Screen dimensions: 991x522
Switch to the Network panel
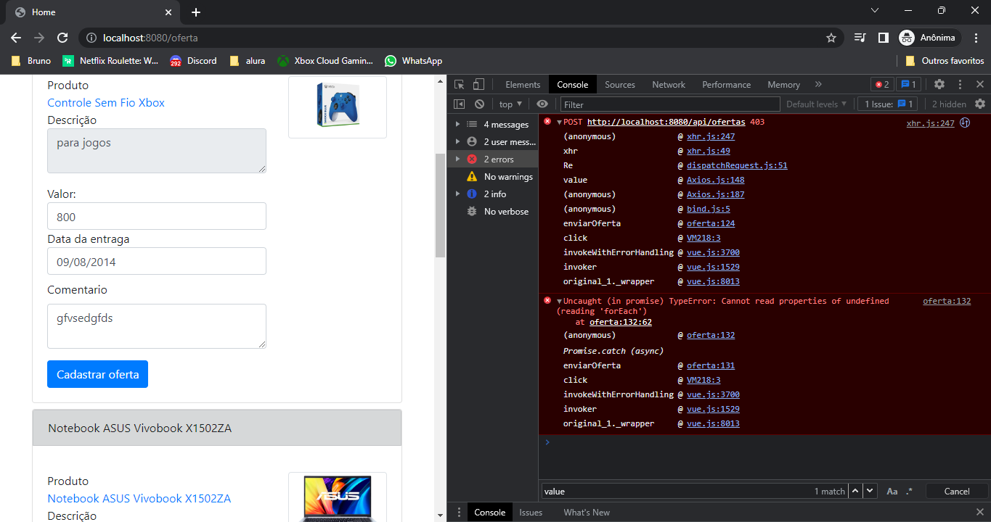point(669,85)
